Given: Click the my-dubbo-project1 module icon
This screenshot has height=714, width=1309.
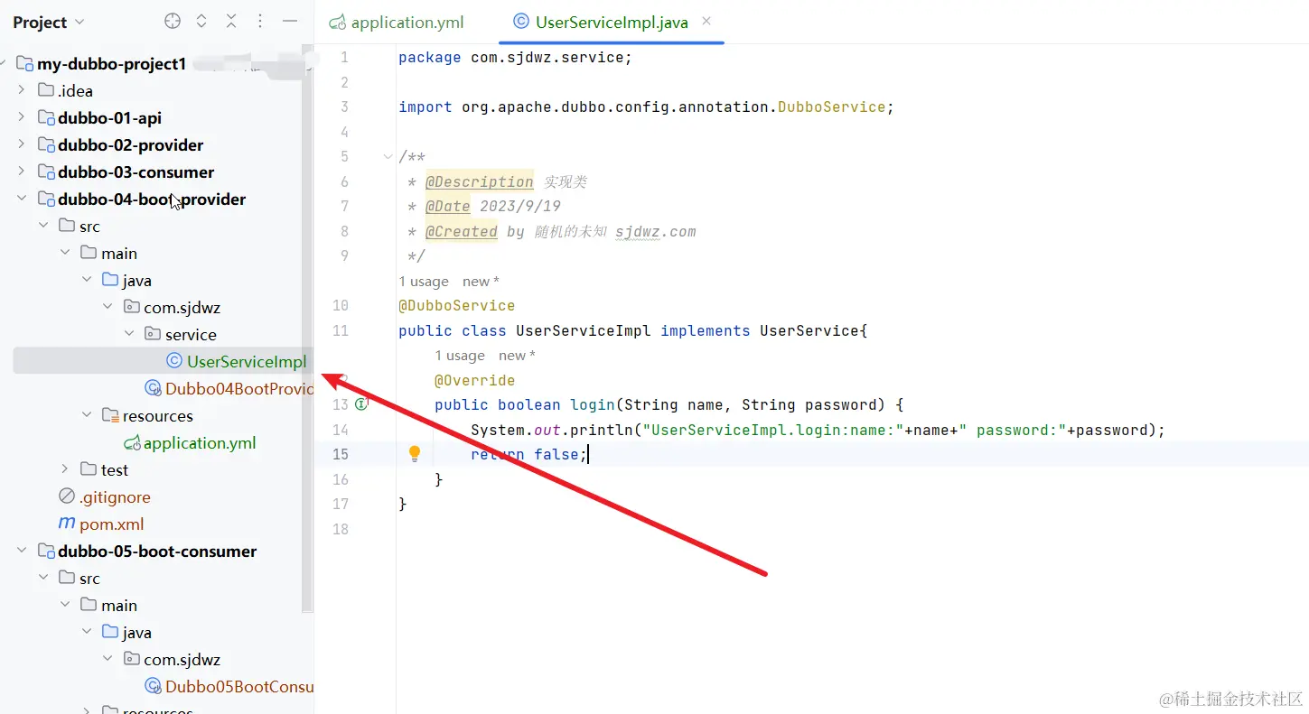Looking at the screenshot, I should [24, 64].
